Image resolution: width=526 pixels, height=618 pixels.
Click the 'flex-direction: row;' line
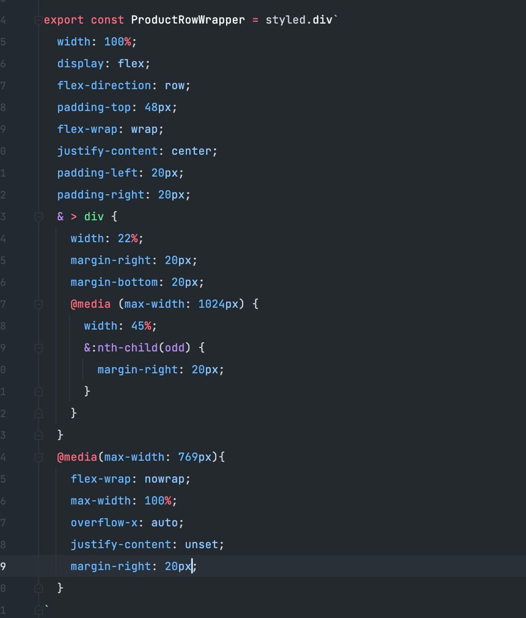pyautogui.click(x=124, y=85)
